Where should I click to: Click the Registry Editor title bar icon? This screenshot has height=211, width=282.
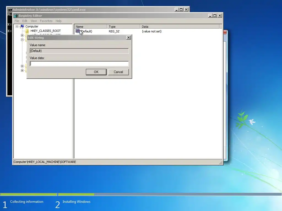coord(16,16)
